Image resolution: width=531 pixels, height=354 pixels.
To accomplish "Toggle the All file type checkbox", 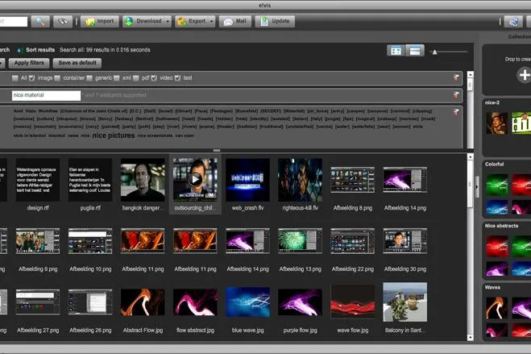I will click(x=15, y=78).
